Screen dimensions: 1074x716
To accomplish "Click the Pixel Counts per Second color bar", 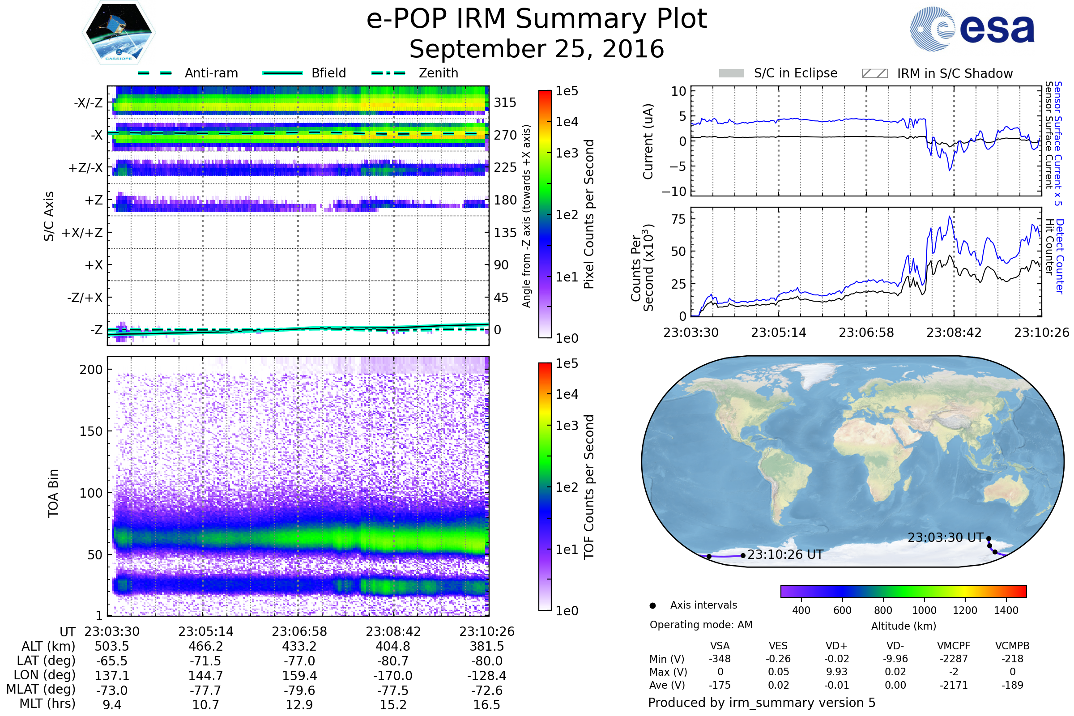I will tap(545, 214).
